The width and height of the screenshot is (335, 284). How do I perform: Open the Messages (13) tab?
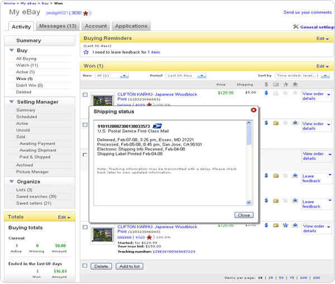click(58, 26)
